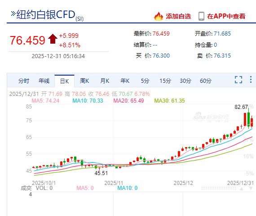Click the tall red candlestick near 82.67

(x=245, y=119)
